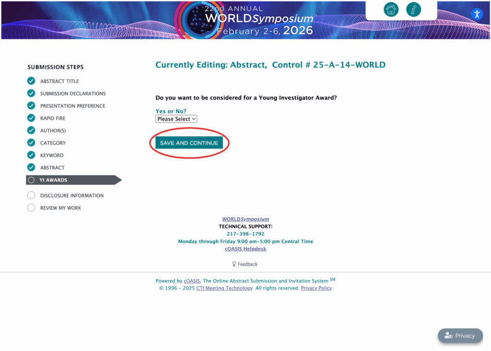This screenshot has height=351, width=491.
Task: Go to Rapid Fire step
Action: click(53, 118)
